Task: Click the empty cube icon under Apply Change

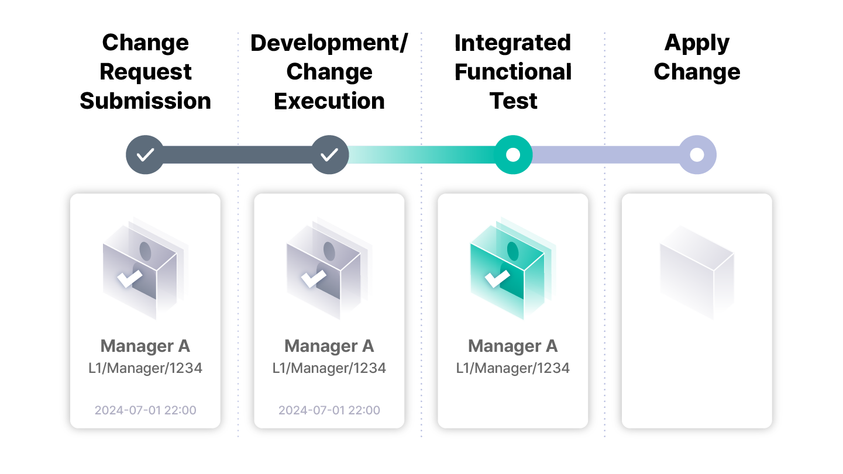Action: [x=697, y=272]
